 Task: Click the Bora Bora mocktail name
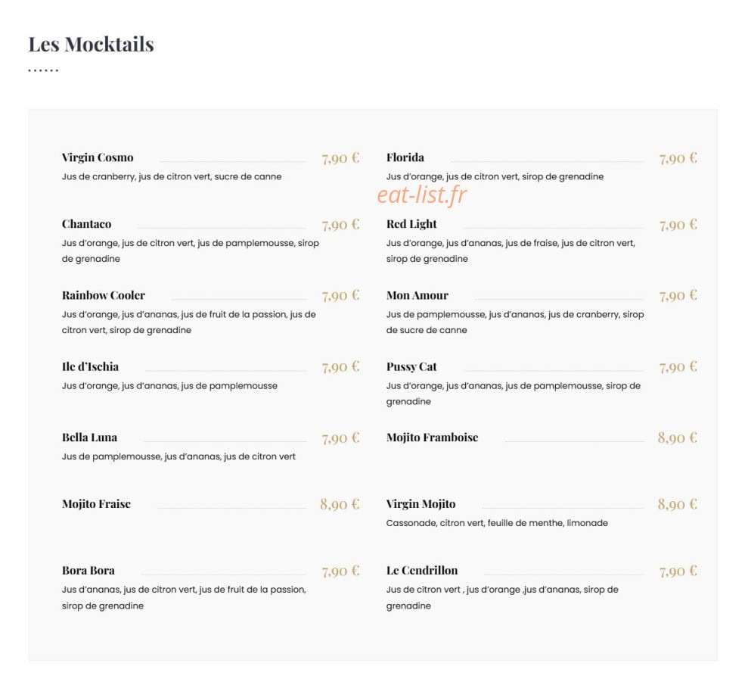tap(88, 570)
